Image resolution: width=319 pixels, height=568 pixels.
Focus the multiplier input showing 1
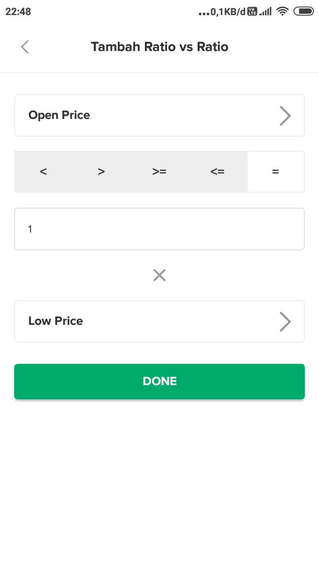[x=159, y=229]
